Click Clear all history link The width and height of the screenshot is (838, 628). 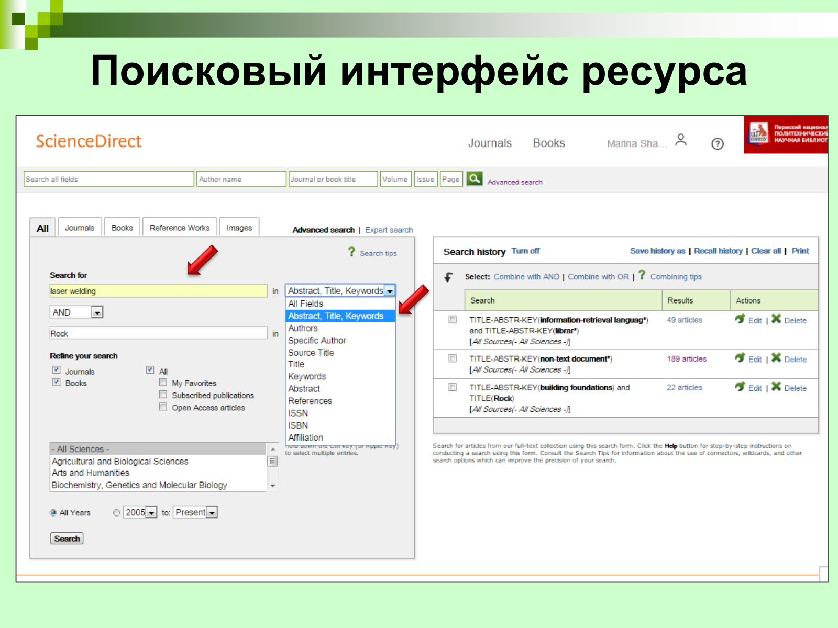pyautogui.click(x=766, y=251)
